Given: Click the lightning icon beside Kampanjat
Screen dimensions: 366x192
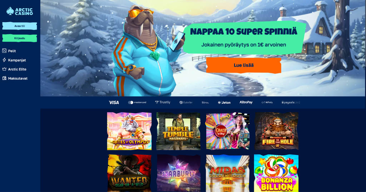Looking at the screenshot, I should click(4, 60).
